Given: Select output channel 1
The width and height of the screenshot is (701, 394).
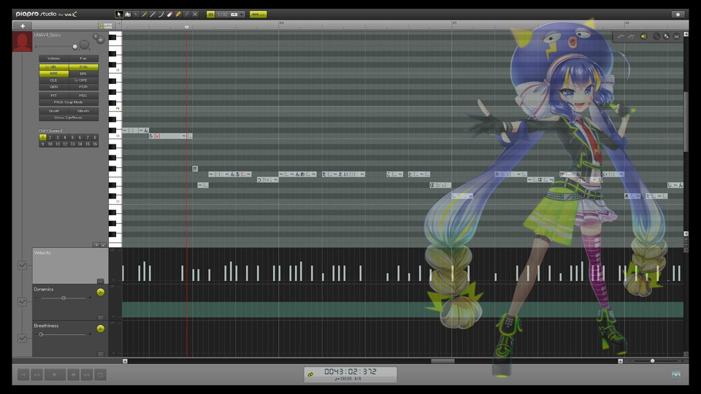Looking at the screenshot, I should click(x=42, y=138).
